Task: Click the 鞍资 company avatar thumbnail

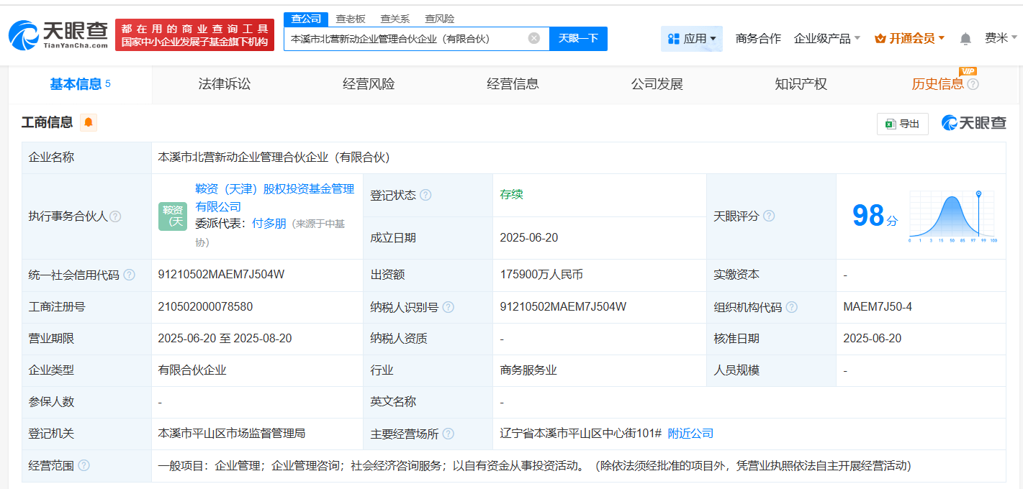Action: click(173, 216)
